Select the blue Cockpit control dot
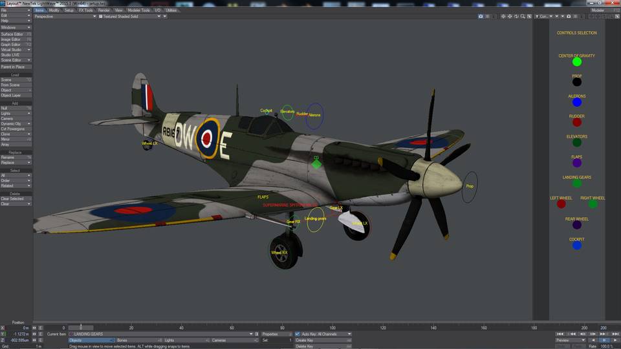 click(x=577, y=246)
